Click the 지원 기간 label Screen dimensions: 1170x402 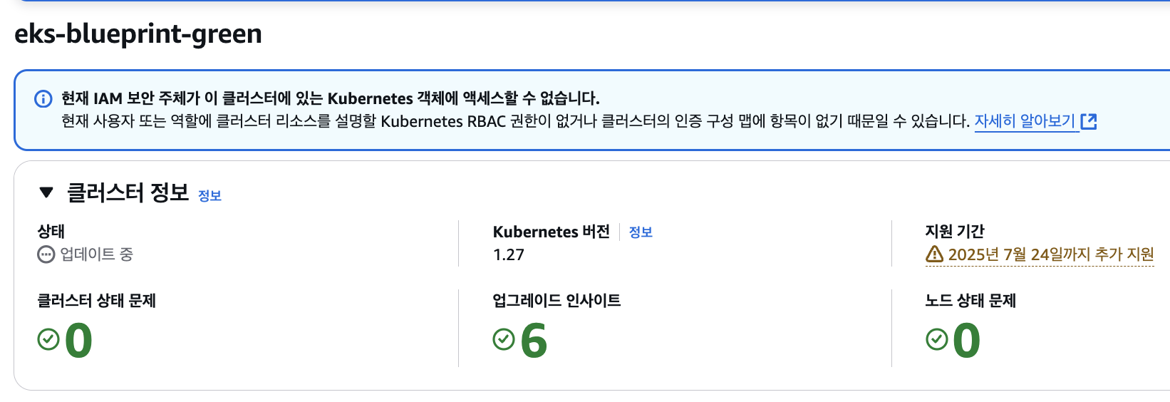click(955, 231)
